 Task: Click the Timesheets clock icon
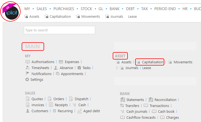click(x=27, y=68)
